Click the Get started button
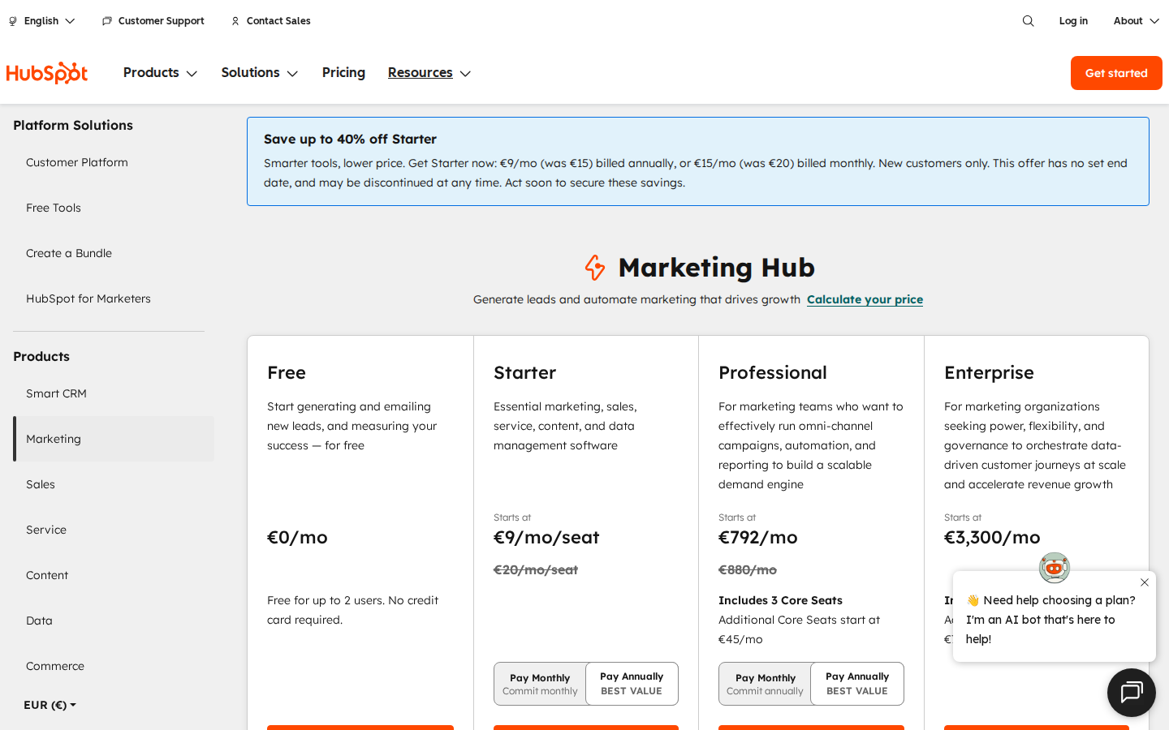 (1115, 72)
